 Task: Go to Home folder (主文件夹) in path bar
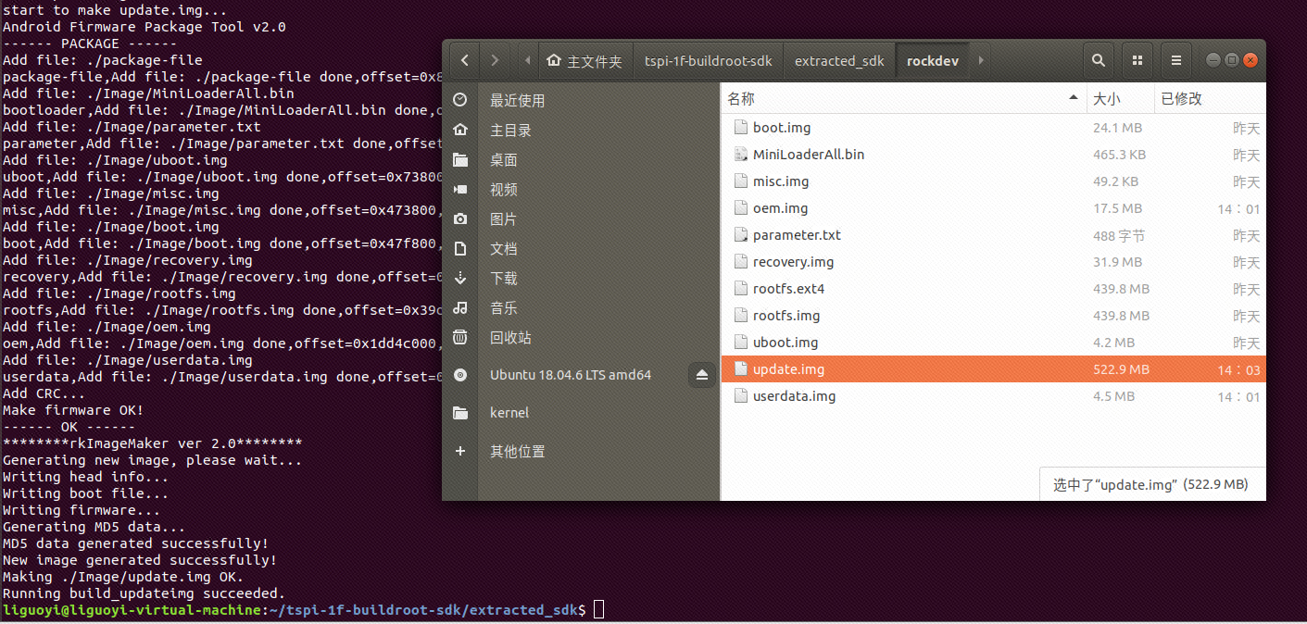584,61
